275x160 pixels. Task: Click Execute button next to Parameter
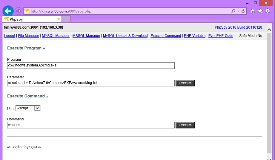click(x=185, y=83)
